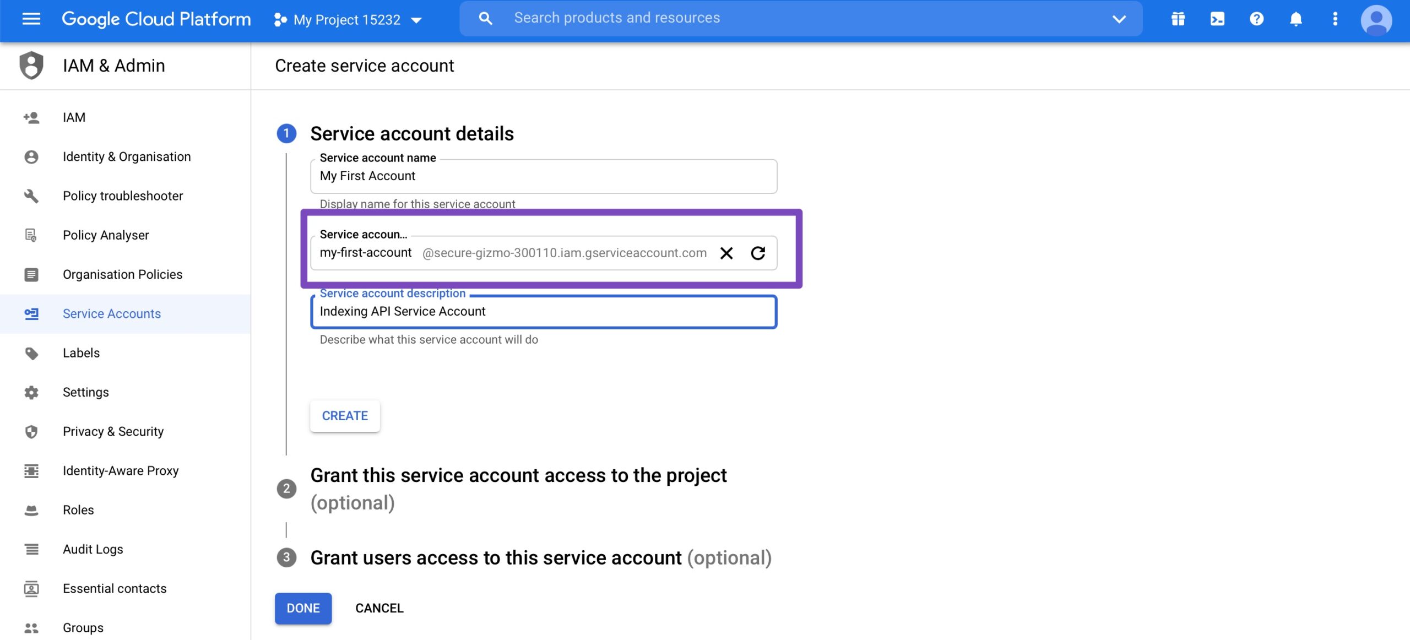Image resolution: width=1410 pixels, height=640 pixels.
Task: Expand the search bar dropdown arrow
Action: point(1119,19)
